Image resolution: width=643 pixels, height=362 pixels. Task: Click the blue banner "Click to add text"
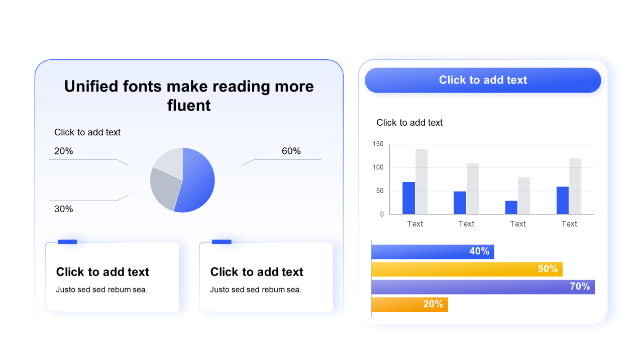483,80
